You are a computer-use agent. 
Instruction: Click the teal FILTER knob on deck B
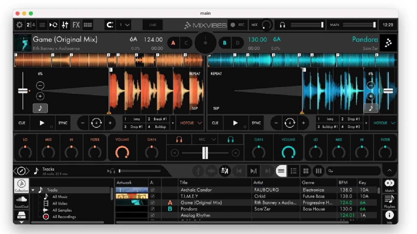(x=385, y=152)
